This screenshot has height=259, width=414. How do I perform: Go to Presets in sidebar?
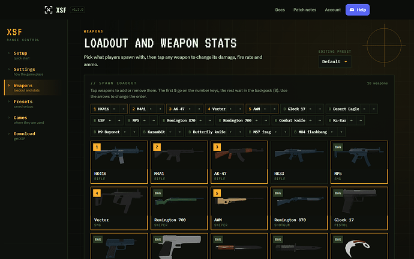33,104
